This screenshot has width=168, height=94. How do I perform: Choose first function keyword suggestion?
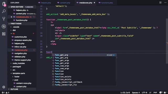84,71
